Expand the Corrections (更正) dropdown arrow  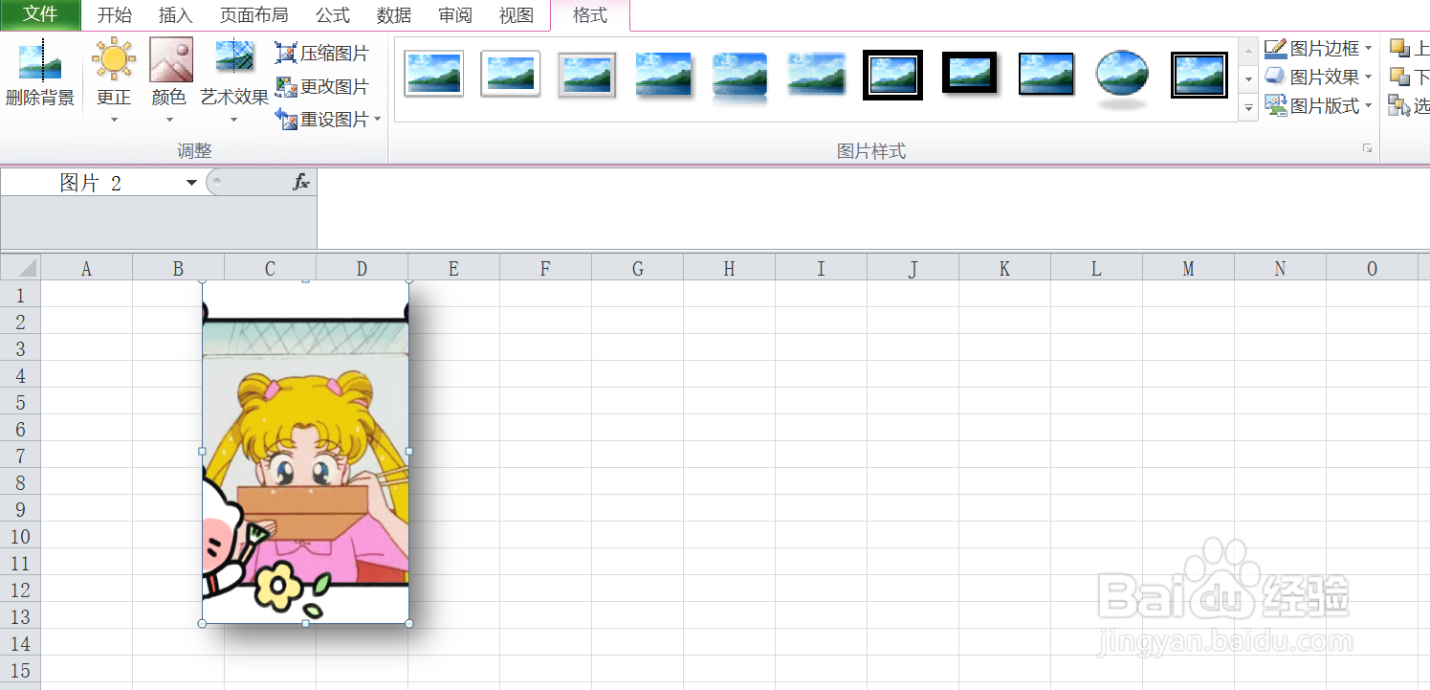coord(114,121)
